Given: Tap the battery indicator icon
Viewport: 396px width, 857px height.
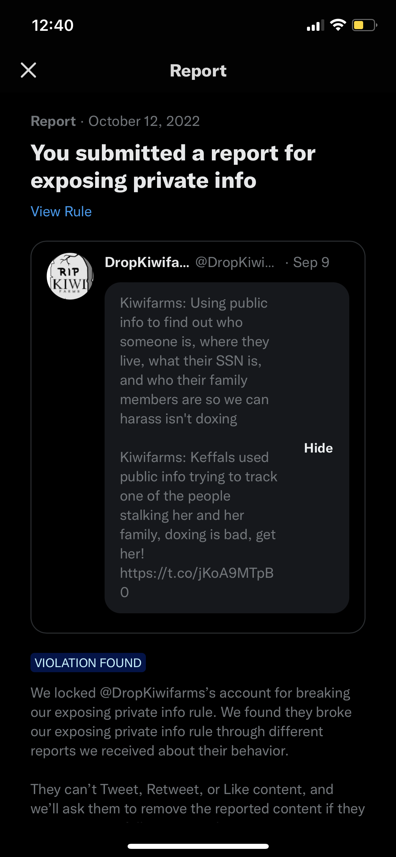Looking at the screenshot, I should 365,25.
